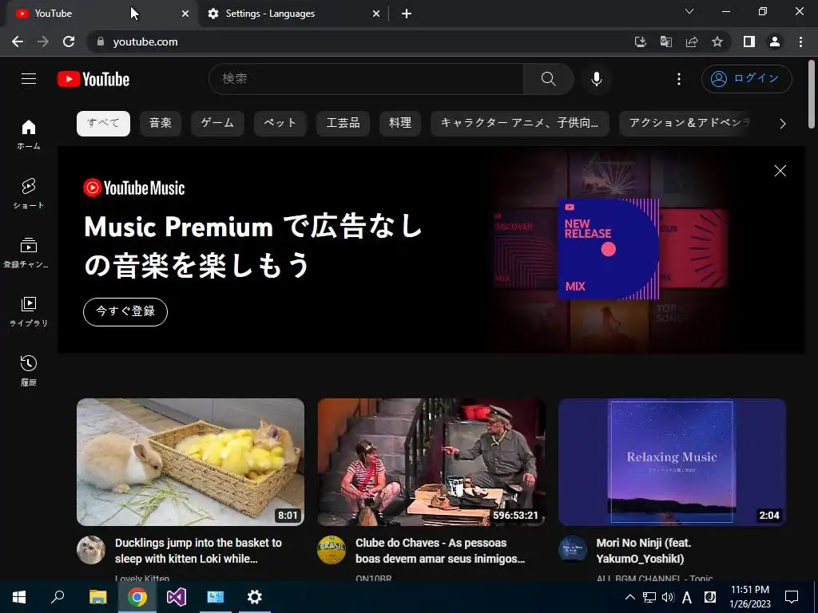Toggle the Chrome side panel

(749, 42)
